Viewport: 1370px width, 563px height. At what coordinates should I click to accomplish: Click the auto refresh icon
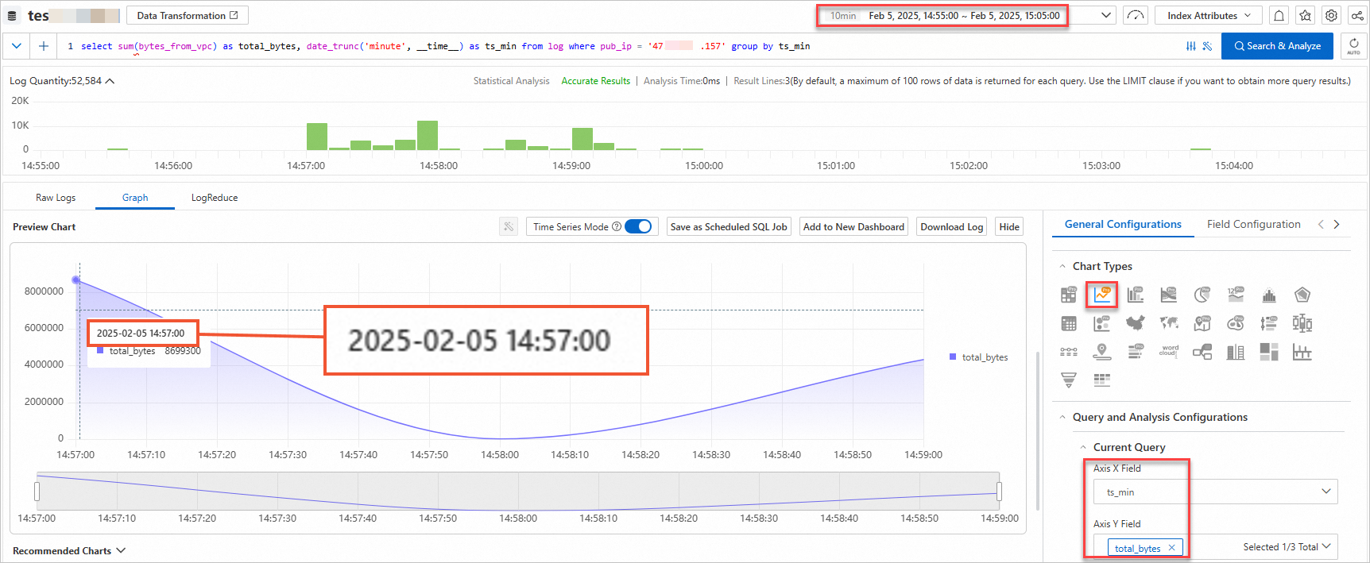click(1354, 46)
